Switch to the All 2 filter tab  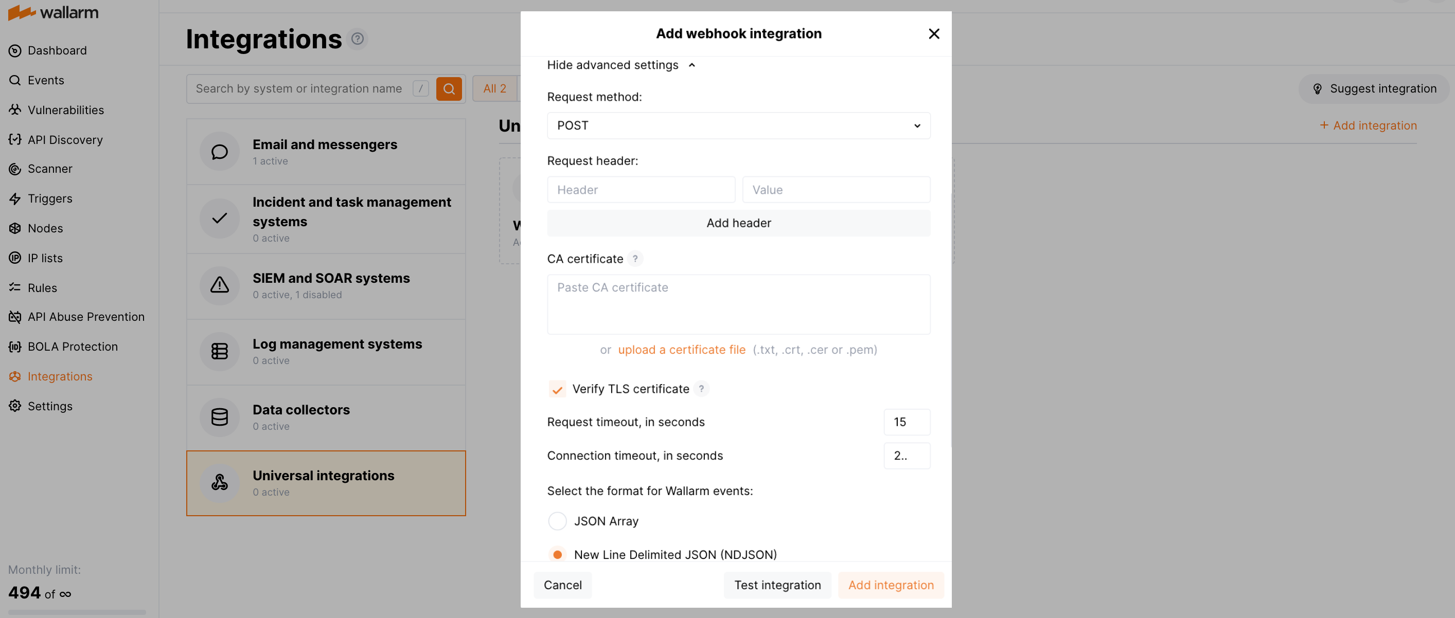click(494, 88)
